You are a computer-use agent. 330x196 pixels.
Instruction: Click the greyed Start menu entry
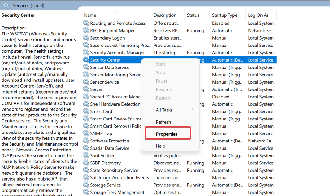[x=160, y=64]
